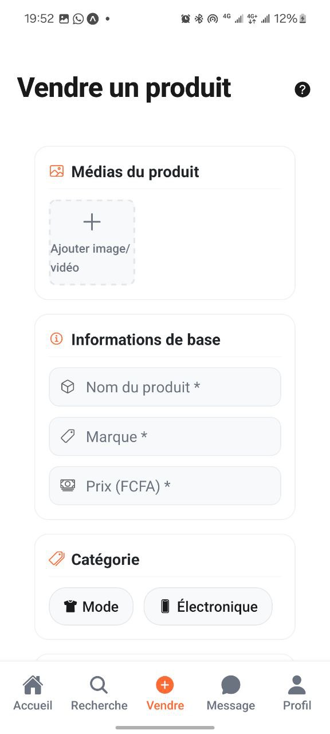Open the home screen via Accueil icon

(33, 685)
